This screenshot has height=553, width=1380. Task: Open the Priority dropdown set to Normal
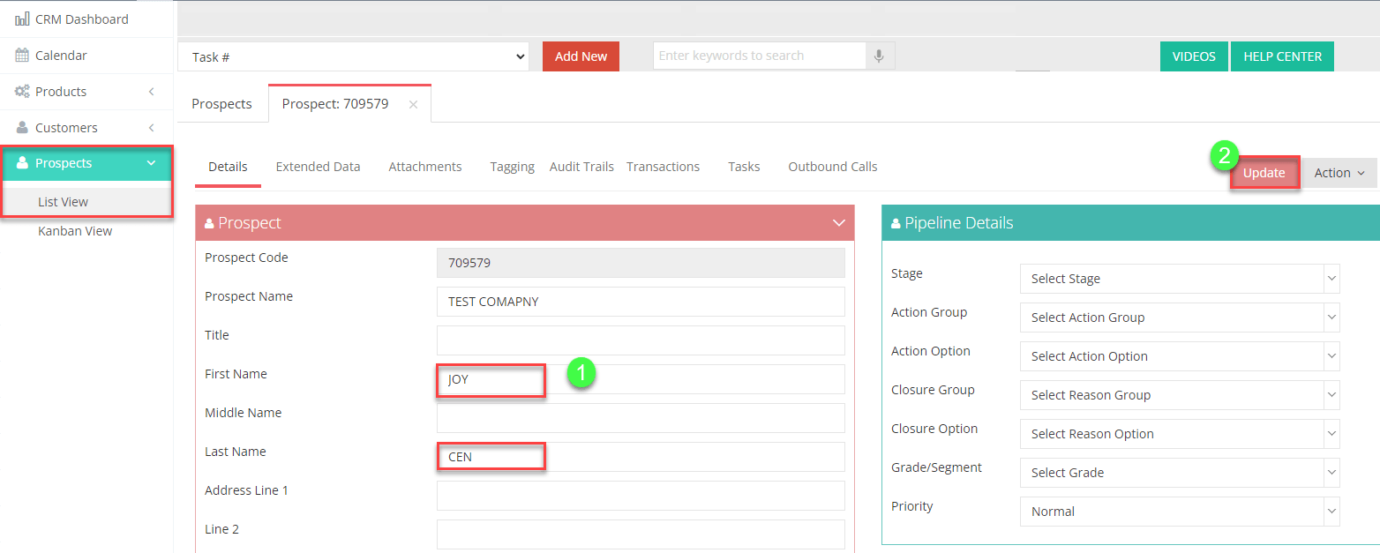1179,512
